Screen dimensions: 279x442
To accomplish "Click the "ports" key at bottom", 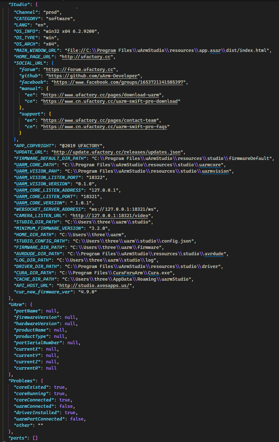I will pos(18,438).
